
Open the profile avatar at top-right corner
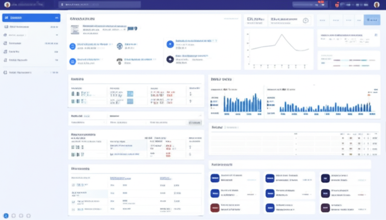[x=376, y=5]
